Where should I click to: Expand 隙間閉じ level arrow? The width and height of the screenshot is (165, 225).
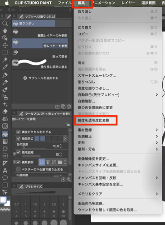pos(65,138)
